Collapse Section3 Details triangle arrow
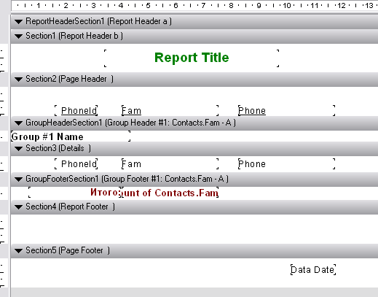Viewport: 378px width, 297px height. tap(18, 149)
